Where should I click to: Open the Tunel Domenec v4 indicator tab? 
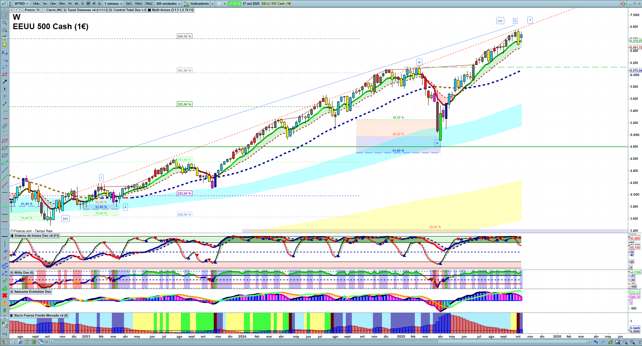(x=87, y=10)
